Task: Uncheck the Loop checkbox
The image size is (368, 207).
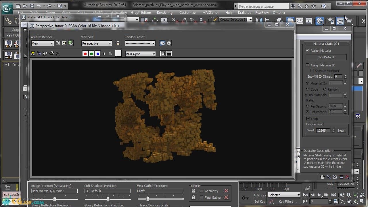Action: coord(308,118)
